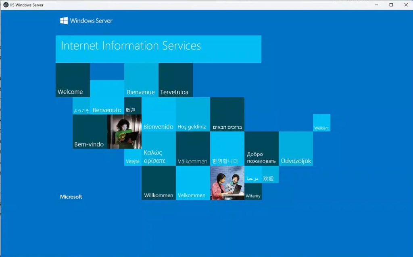Click the Microsoft logo text
The height and width of the screenshot is (257, 413).
pyautogui.click(x=71, y=197)
